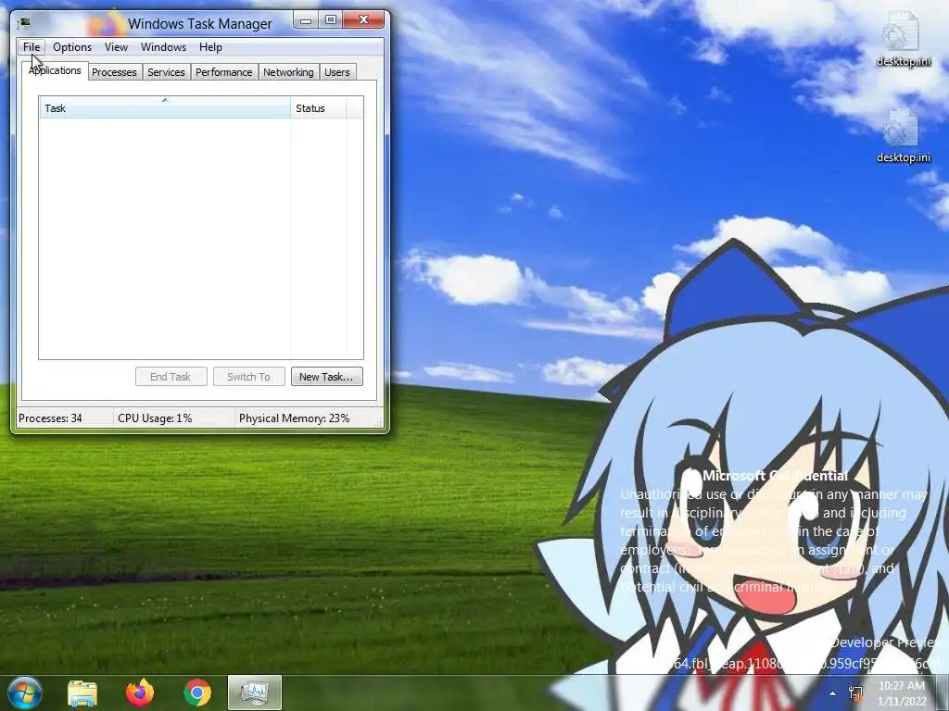Switch to the Networking tab

pyautogui.click(x=289, y=72)
